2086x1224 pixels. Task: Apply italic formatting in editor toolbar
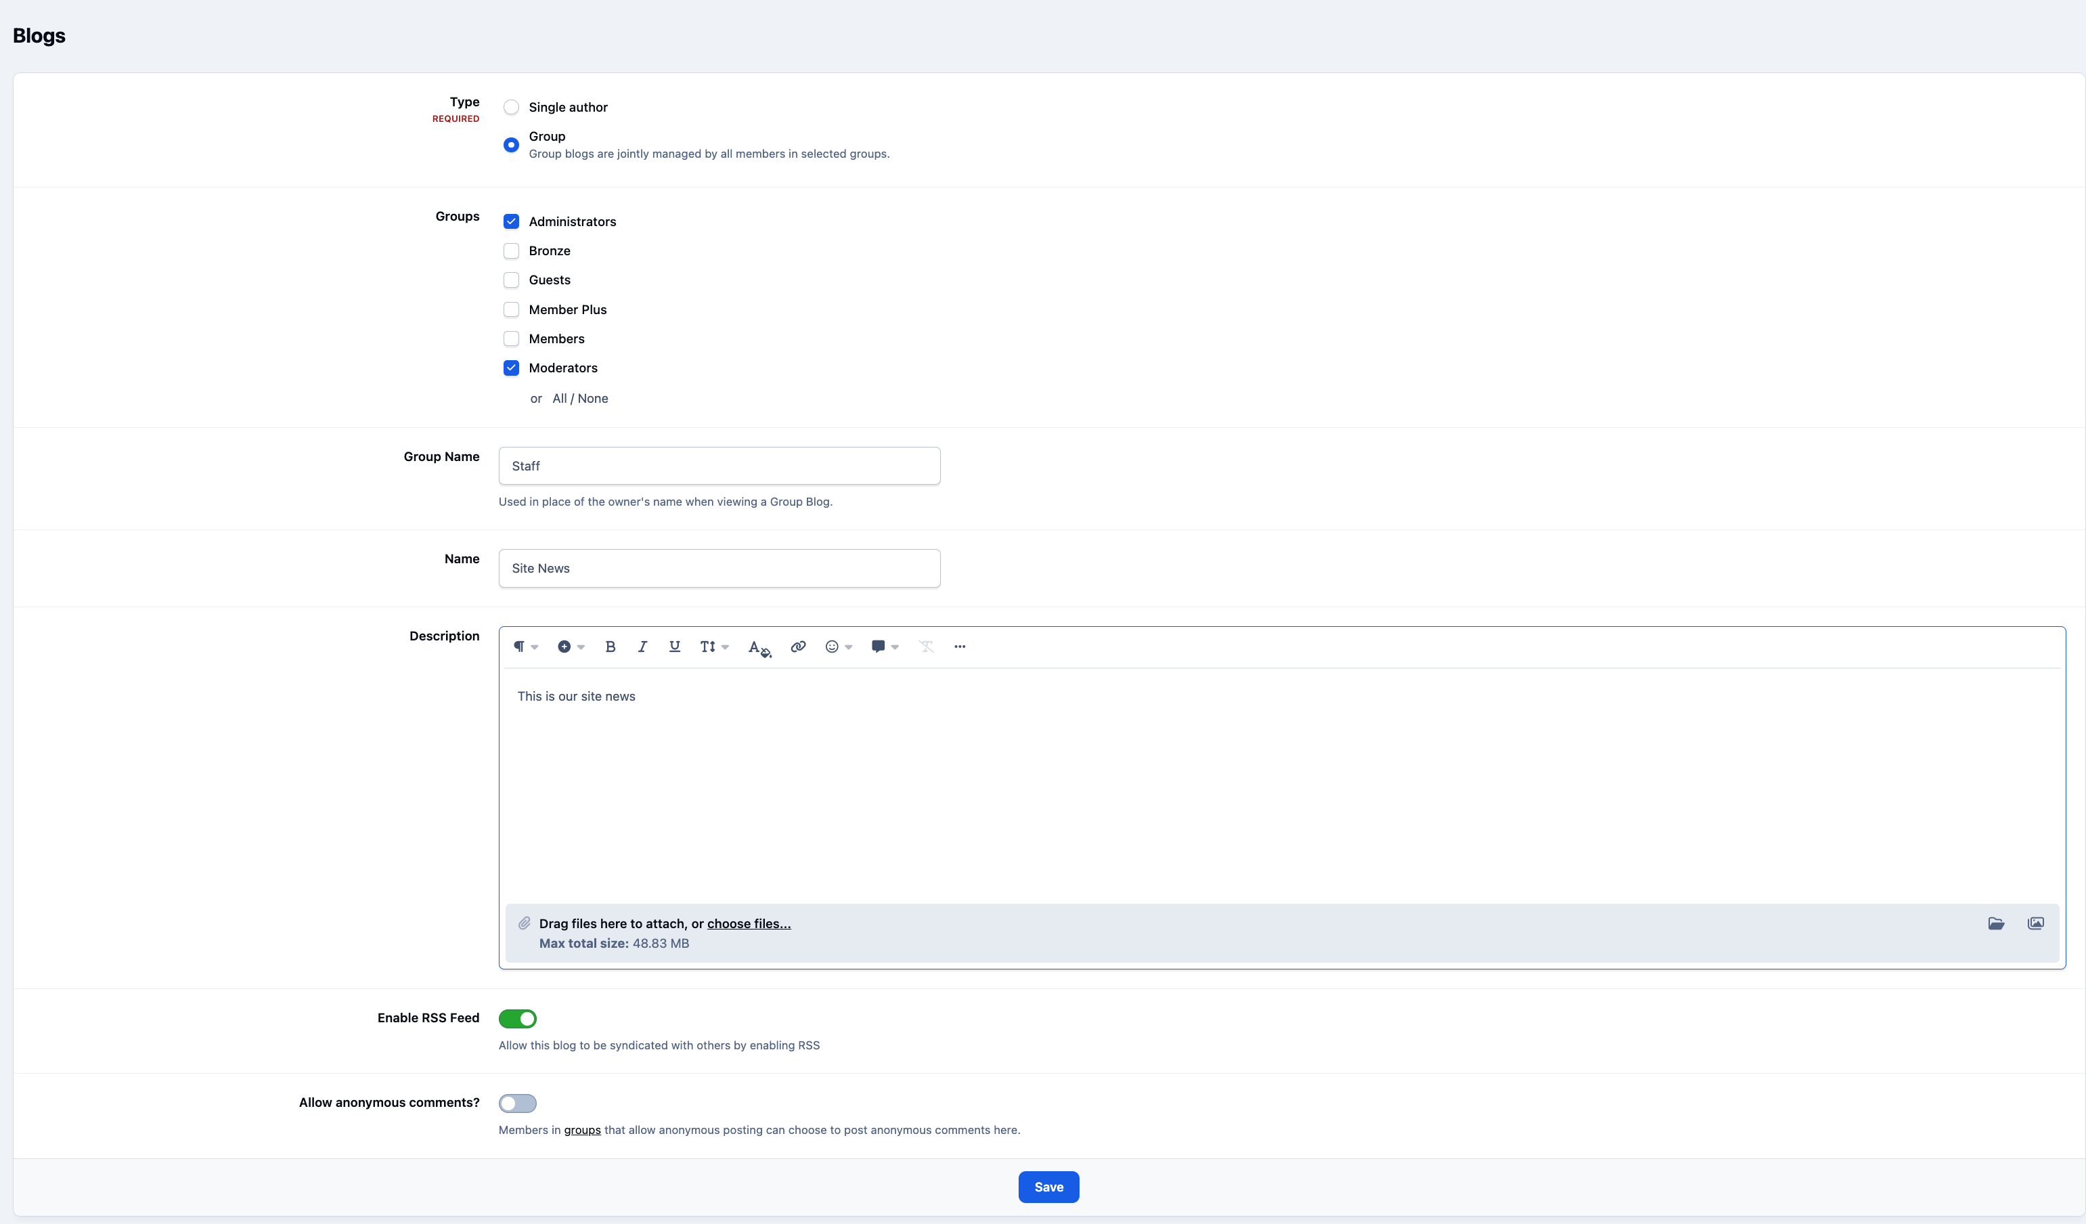click(642, 647)
